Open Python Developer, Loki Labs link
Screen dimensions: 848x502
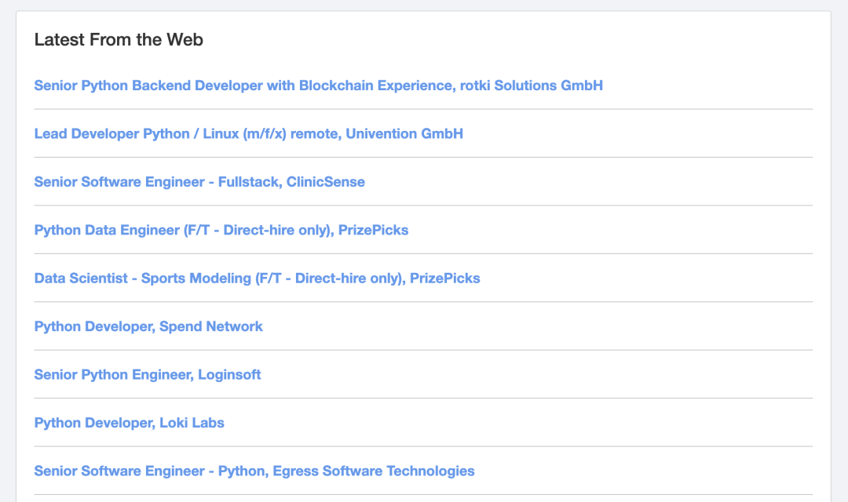point(130,423)
